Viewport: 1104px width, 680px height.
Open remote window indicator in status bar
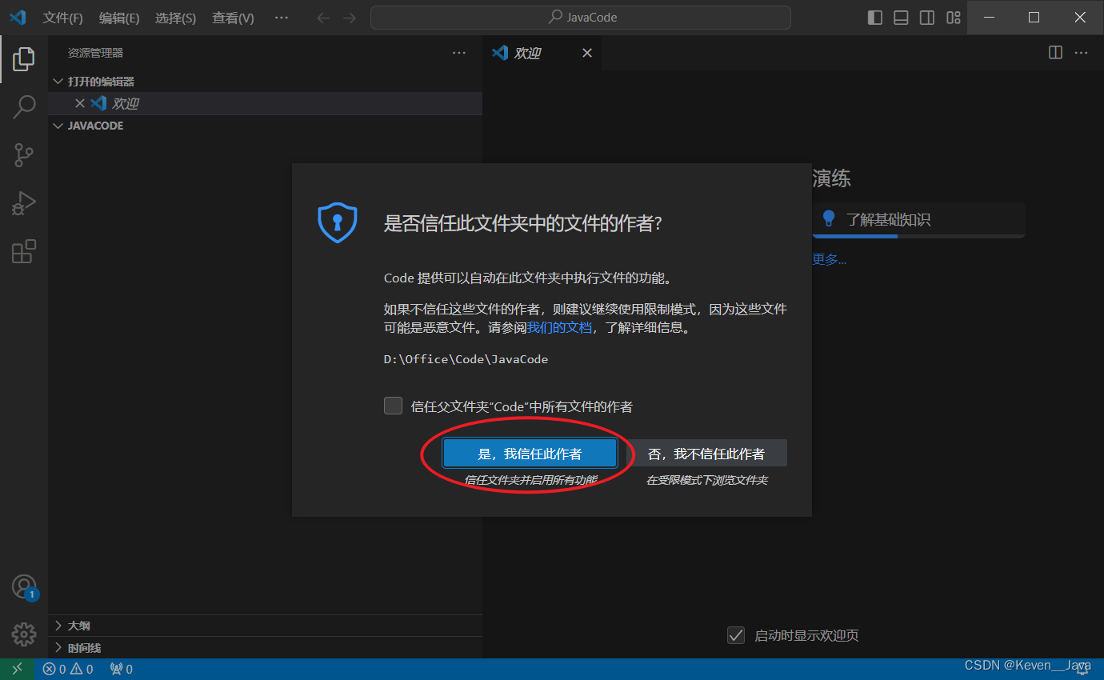(x=18, y=669)
